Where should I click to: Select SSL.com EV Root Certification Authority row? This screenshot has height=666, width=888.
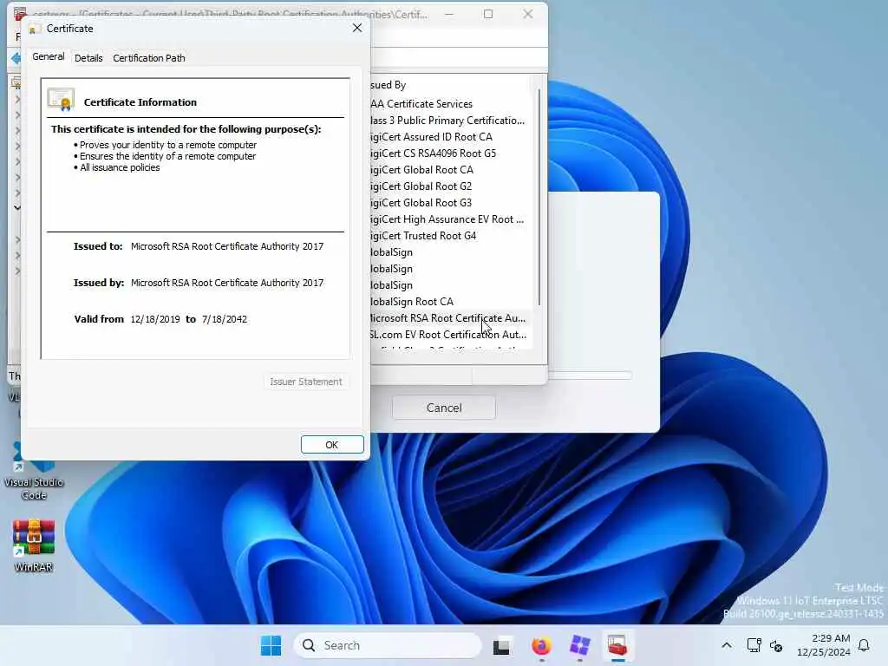pos(450,334)
